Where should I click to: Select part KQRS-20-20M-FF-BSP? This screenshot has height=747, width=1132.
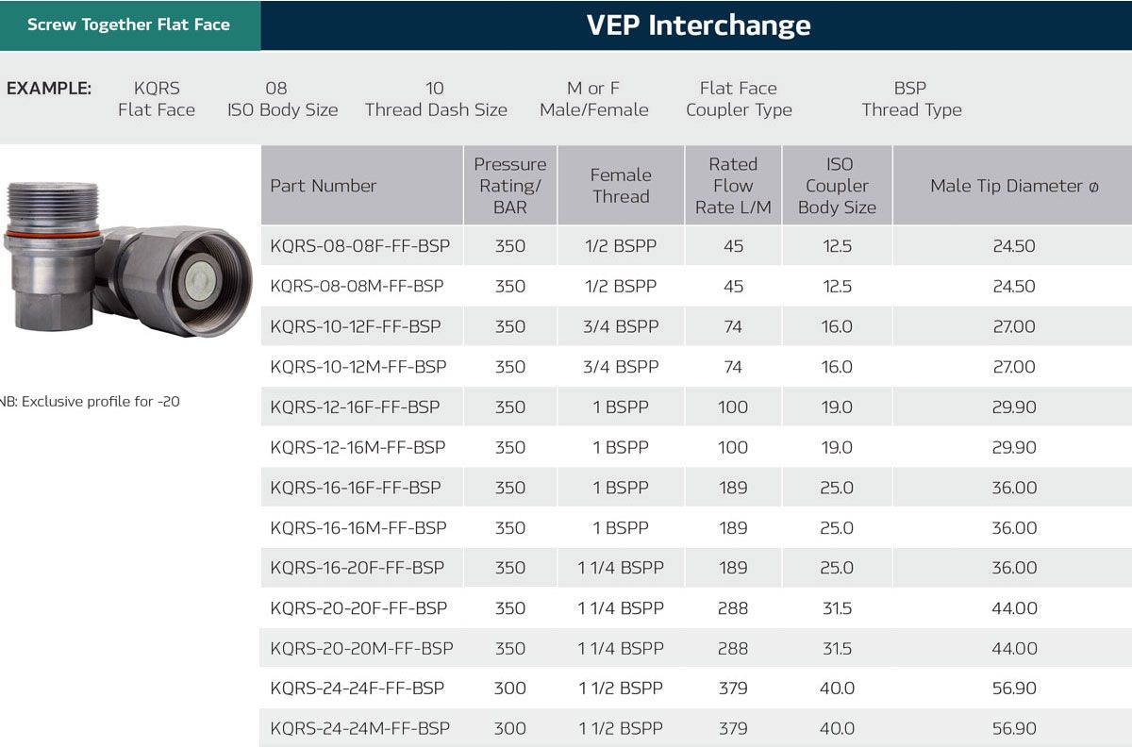pyautogui.click(x=361, y=649)
